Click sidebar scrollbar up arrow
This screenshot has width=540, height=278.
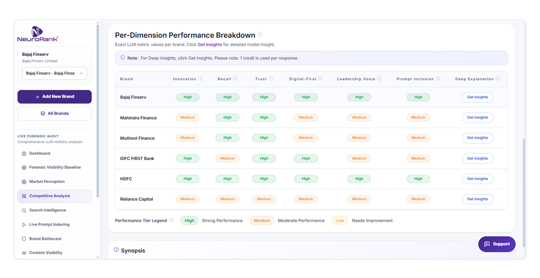coord(98,23)
